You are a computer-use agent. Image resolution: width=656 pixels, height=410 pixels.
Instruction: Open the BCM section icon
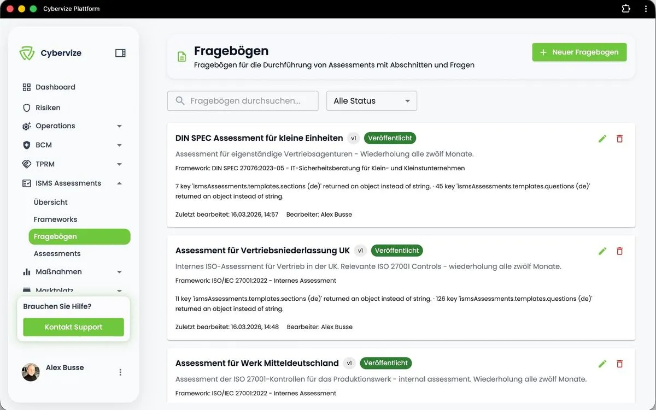point(26,145)
